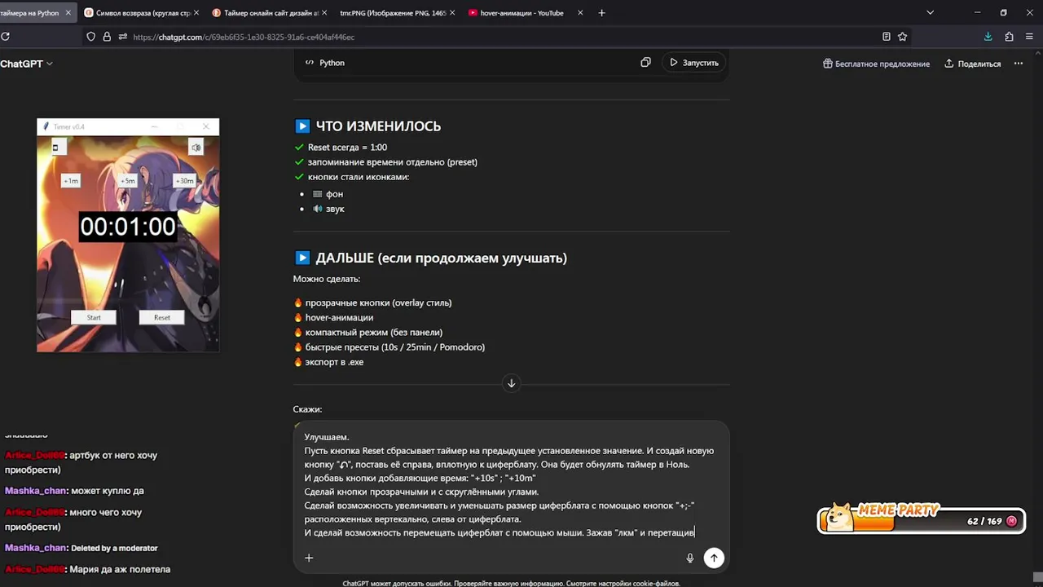Click the page's vertical scrollbar
Screen dimensions: 1043x587
(1037, 326)
